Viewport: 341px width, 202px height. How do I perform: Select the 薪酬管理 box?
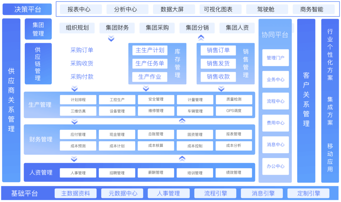[156, 173]
